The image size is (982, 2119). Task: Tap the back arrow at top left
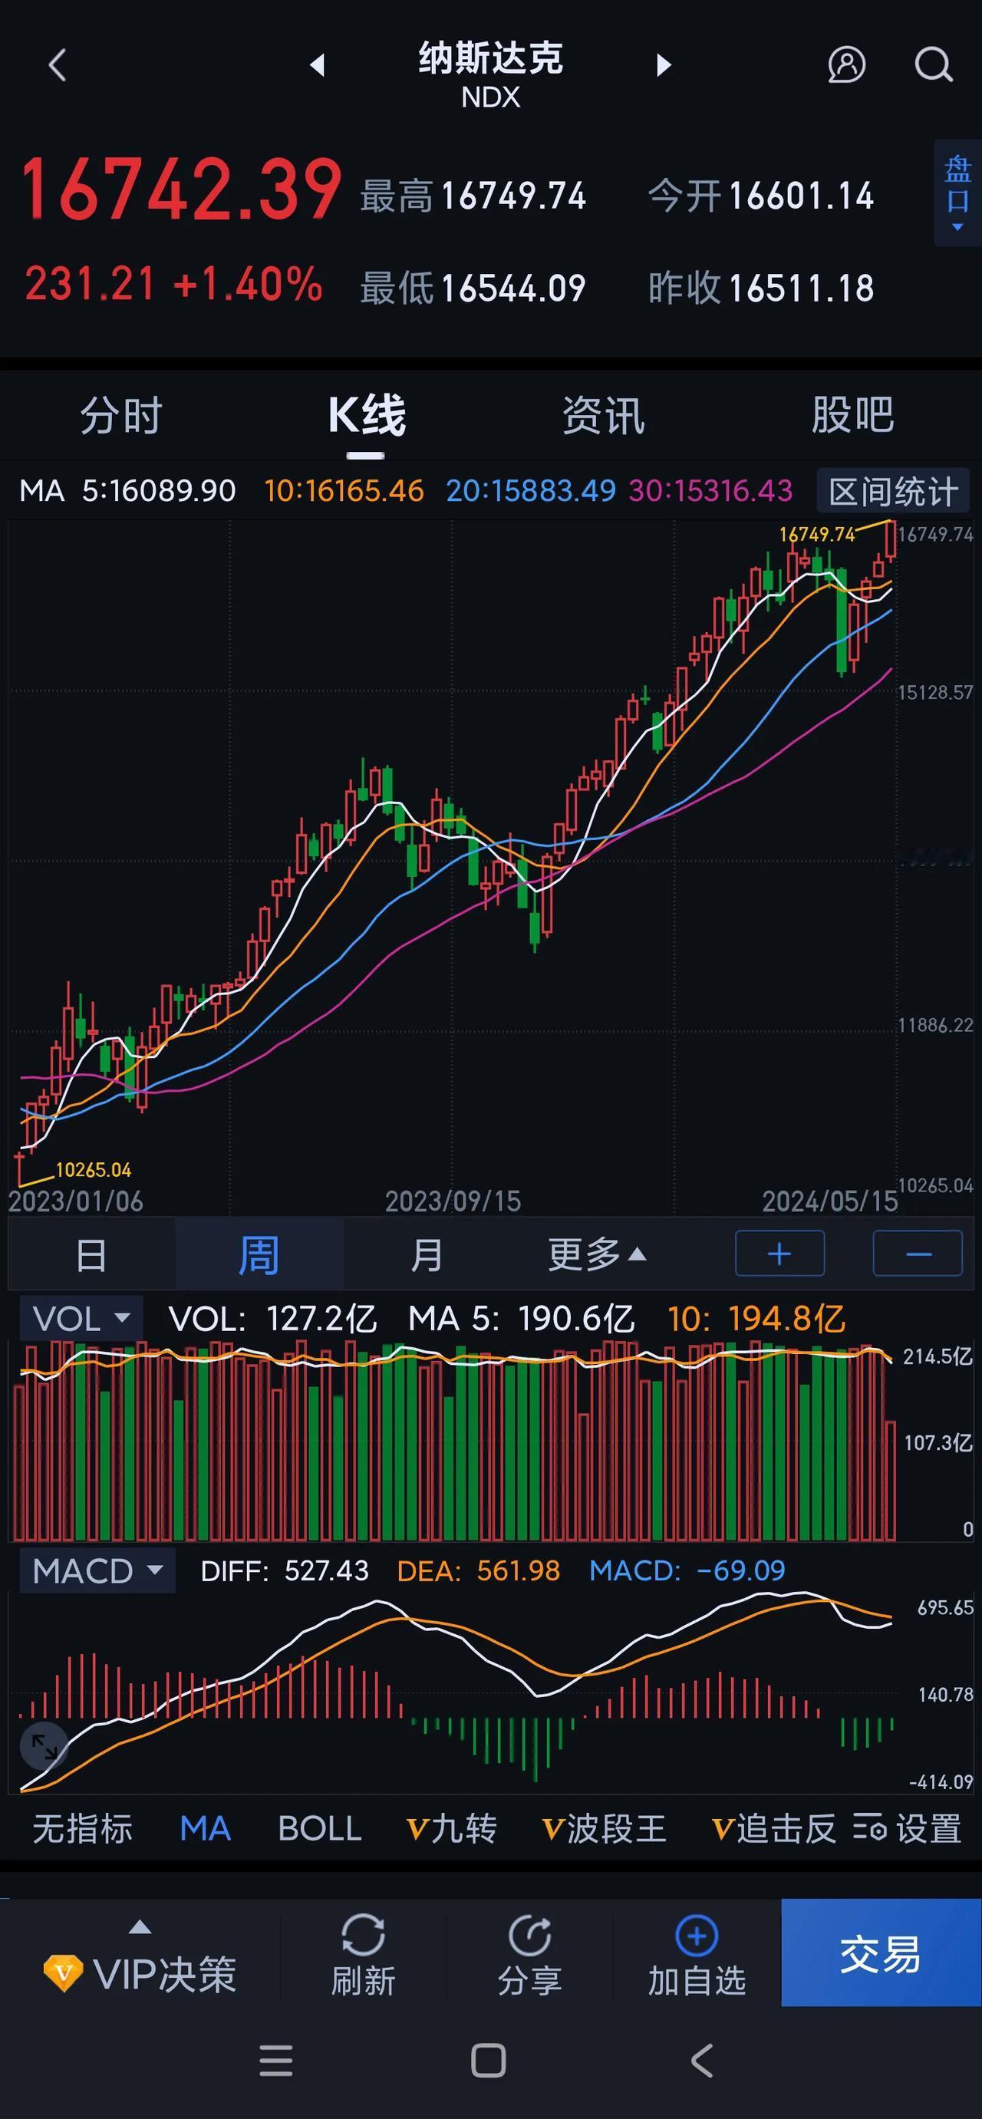[58, 65]
